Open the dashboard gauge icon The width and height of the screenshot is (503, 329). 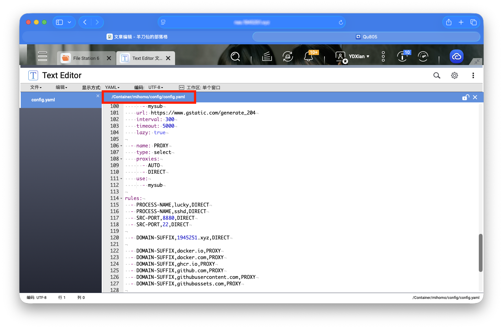423,56
